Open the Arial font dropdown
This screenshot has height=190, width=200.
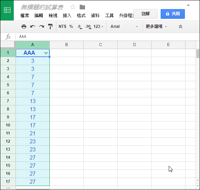click(x=124, y=27)
